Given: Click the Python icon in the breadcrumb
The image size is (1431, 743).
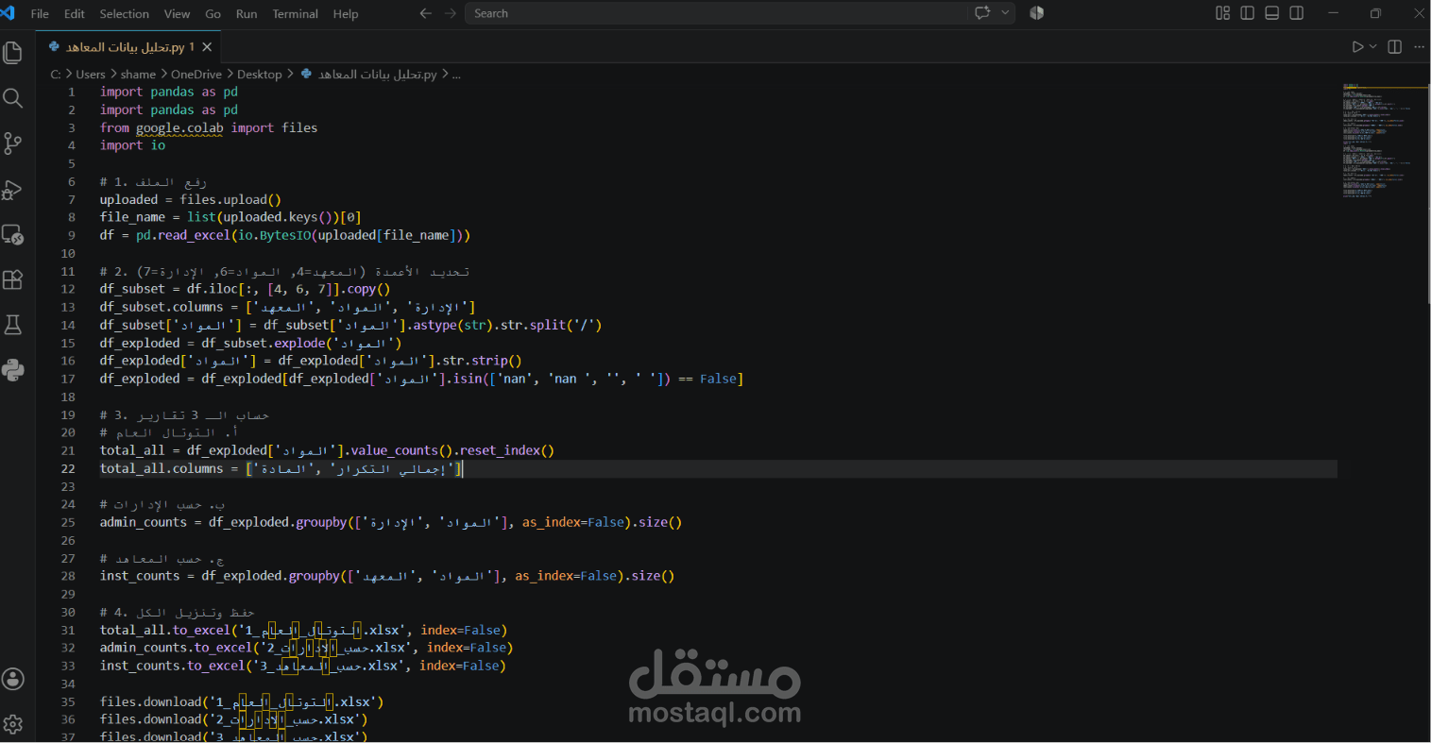Looking at the screenshot, I should [306, 74].
